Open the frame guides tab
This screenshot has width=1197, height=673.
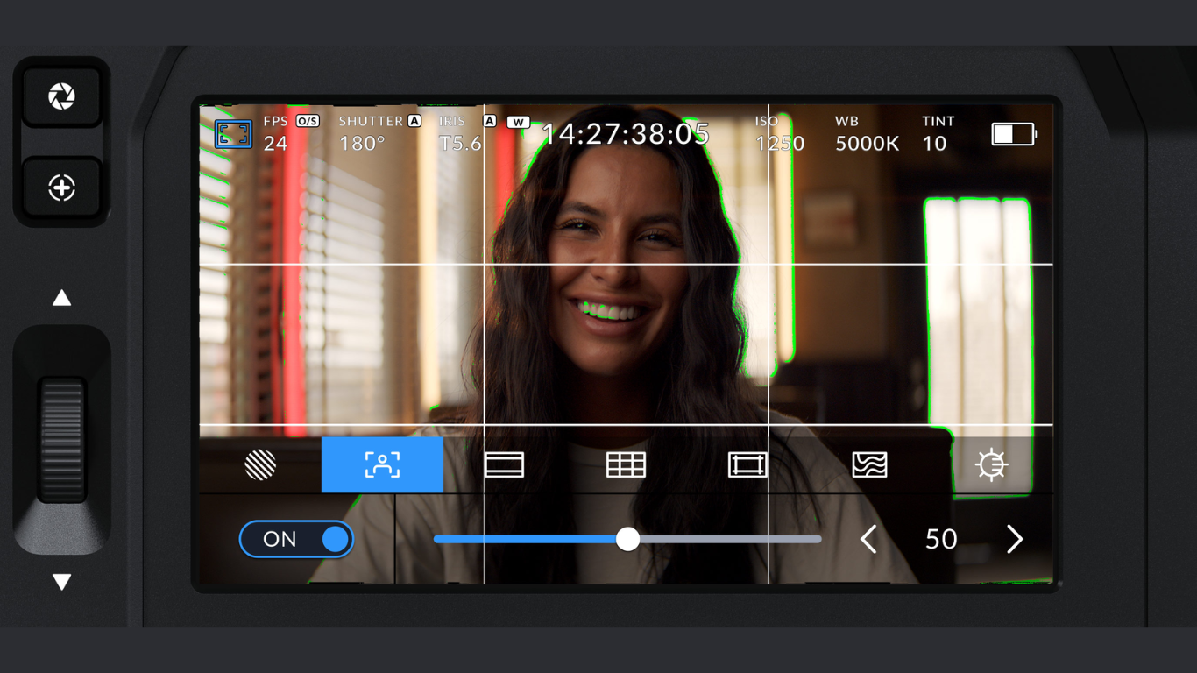click(x=504, y=465)
